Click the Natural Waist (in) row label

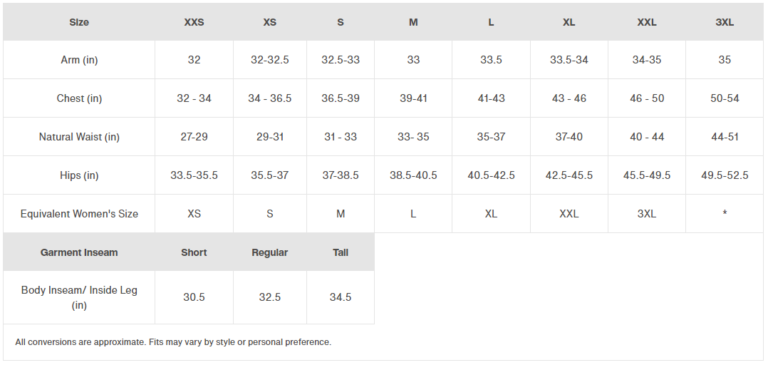(79, 137)
